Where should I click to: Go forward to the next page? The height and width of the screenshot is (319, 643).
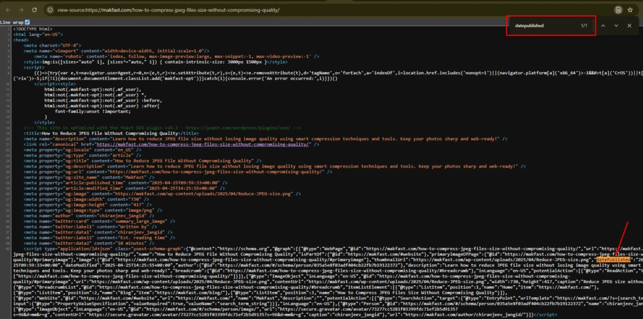(21, 10)
